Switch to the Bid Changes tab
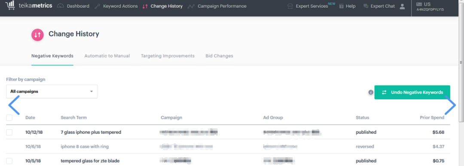Image resolution: width=464 pixels, height=166 pixels. (x=219, y=56)
